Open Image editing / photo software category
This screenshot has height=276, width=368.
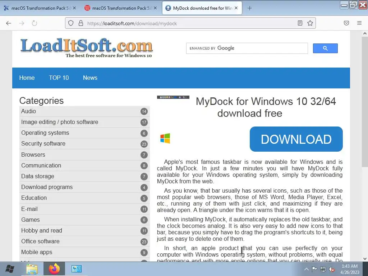[x=84, y=122]
